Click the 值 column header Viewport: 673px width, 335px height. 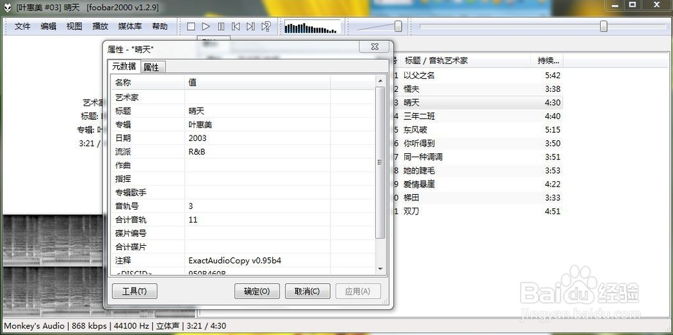click(258, 82)
